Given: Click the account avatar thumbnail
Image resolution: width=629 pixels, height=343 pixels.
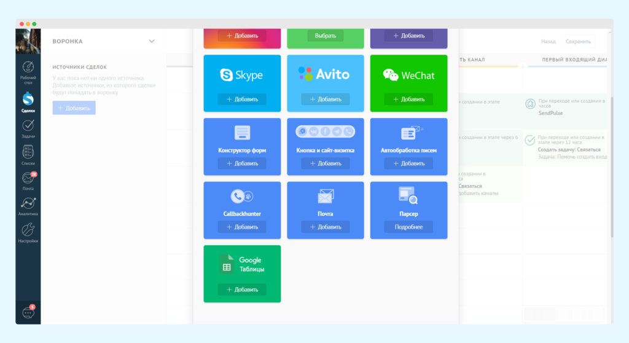Looking at the screenshot, I should [x=28, y=41].
